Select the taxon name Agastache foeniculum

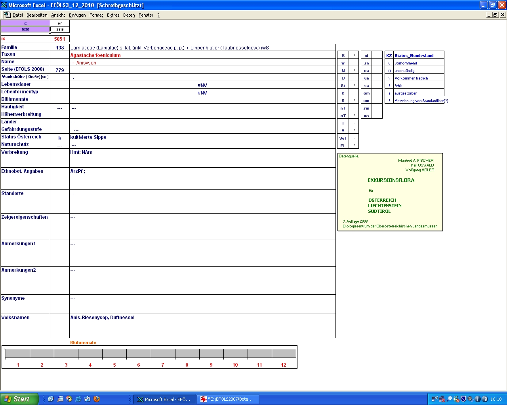(95, 55)
